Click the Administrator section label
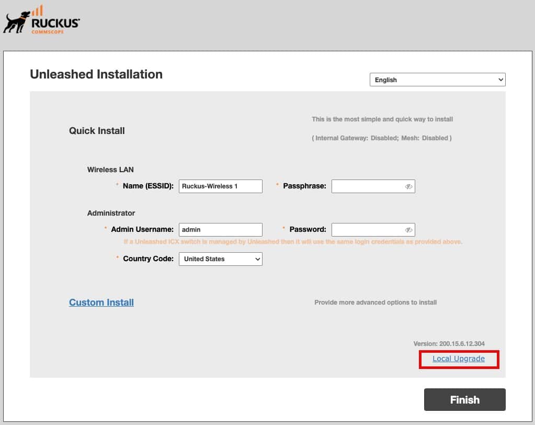This screenshot has height=425, width=535. [111, 213]
